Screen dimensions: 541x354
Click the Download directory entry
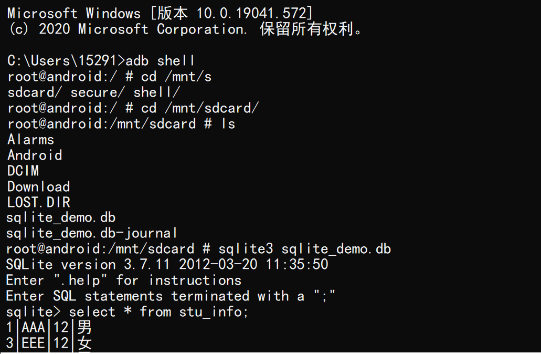[38, 186]
